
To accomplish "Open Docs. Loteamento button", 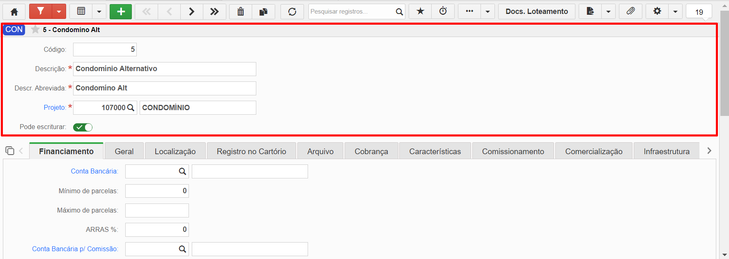I will pos(537,12).
